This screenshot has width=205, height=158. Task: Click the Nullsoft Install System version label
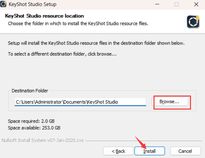tap(43, 140)
